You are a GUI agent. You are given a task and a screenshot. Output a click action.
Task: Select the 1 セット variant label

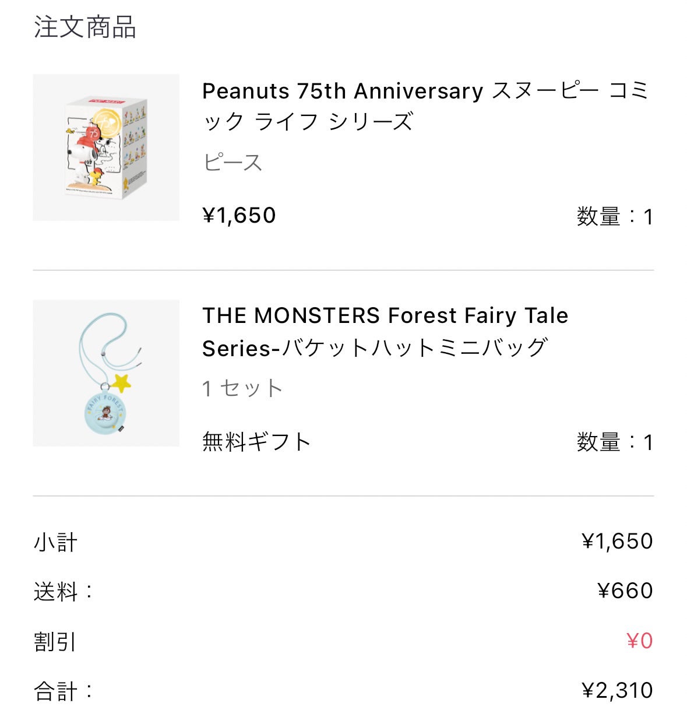242,388
